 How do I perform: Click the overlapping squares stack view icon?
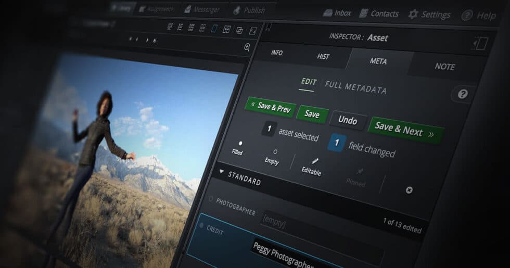239,31
